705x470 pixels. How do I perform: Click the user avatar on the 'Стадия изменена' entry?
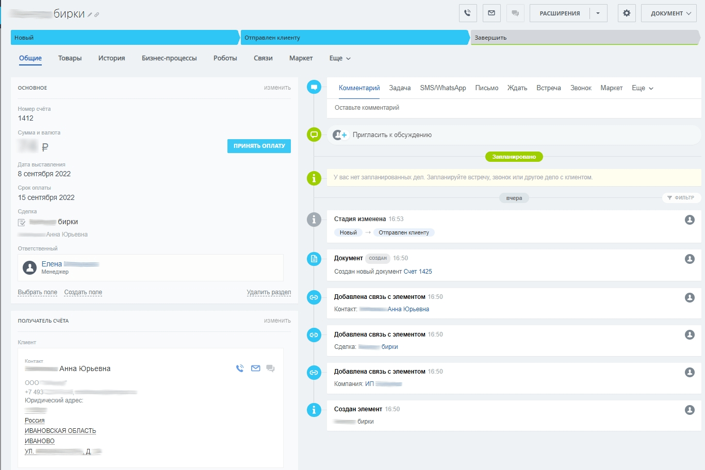(690, 220)
